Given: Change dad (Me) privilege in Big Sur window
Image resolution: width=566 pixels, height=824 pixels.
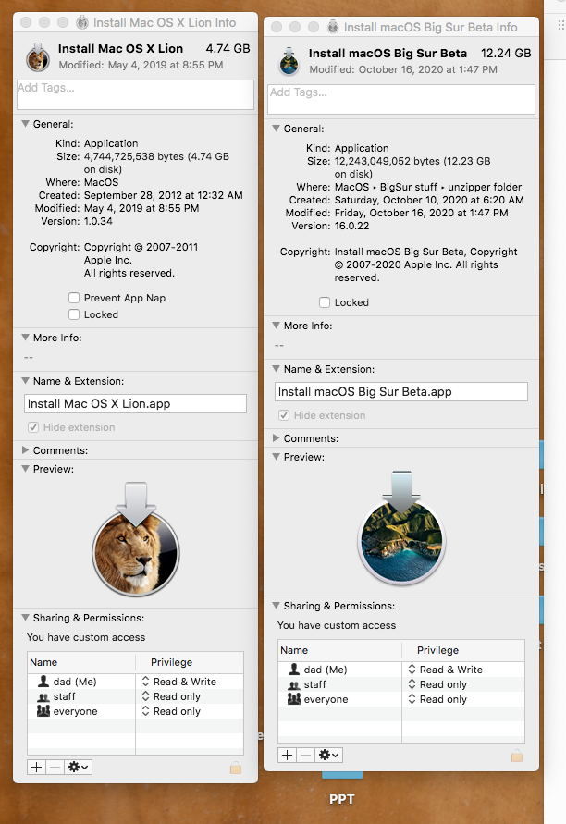Looking at the screenshot, I should [x=445, y=670].
